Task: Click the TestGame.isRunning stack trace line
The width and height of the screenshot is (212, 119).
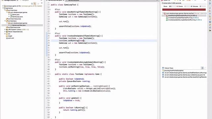Action: pos(185,73)
